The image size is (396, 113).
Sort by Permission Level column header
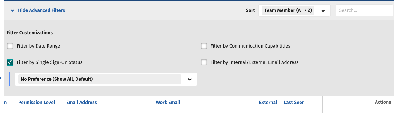tap(37, 102)
